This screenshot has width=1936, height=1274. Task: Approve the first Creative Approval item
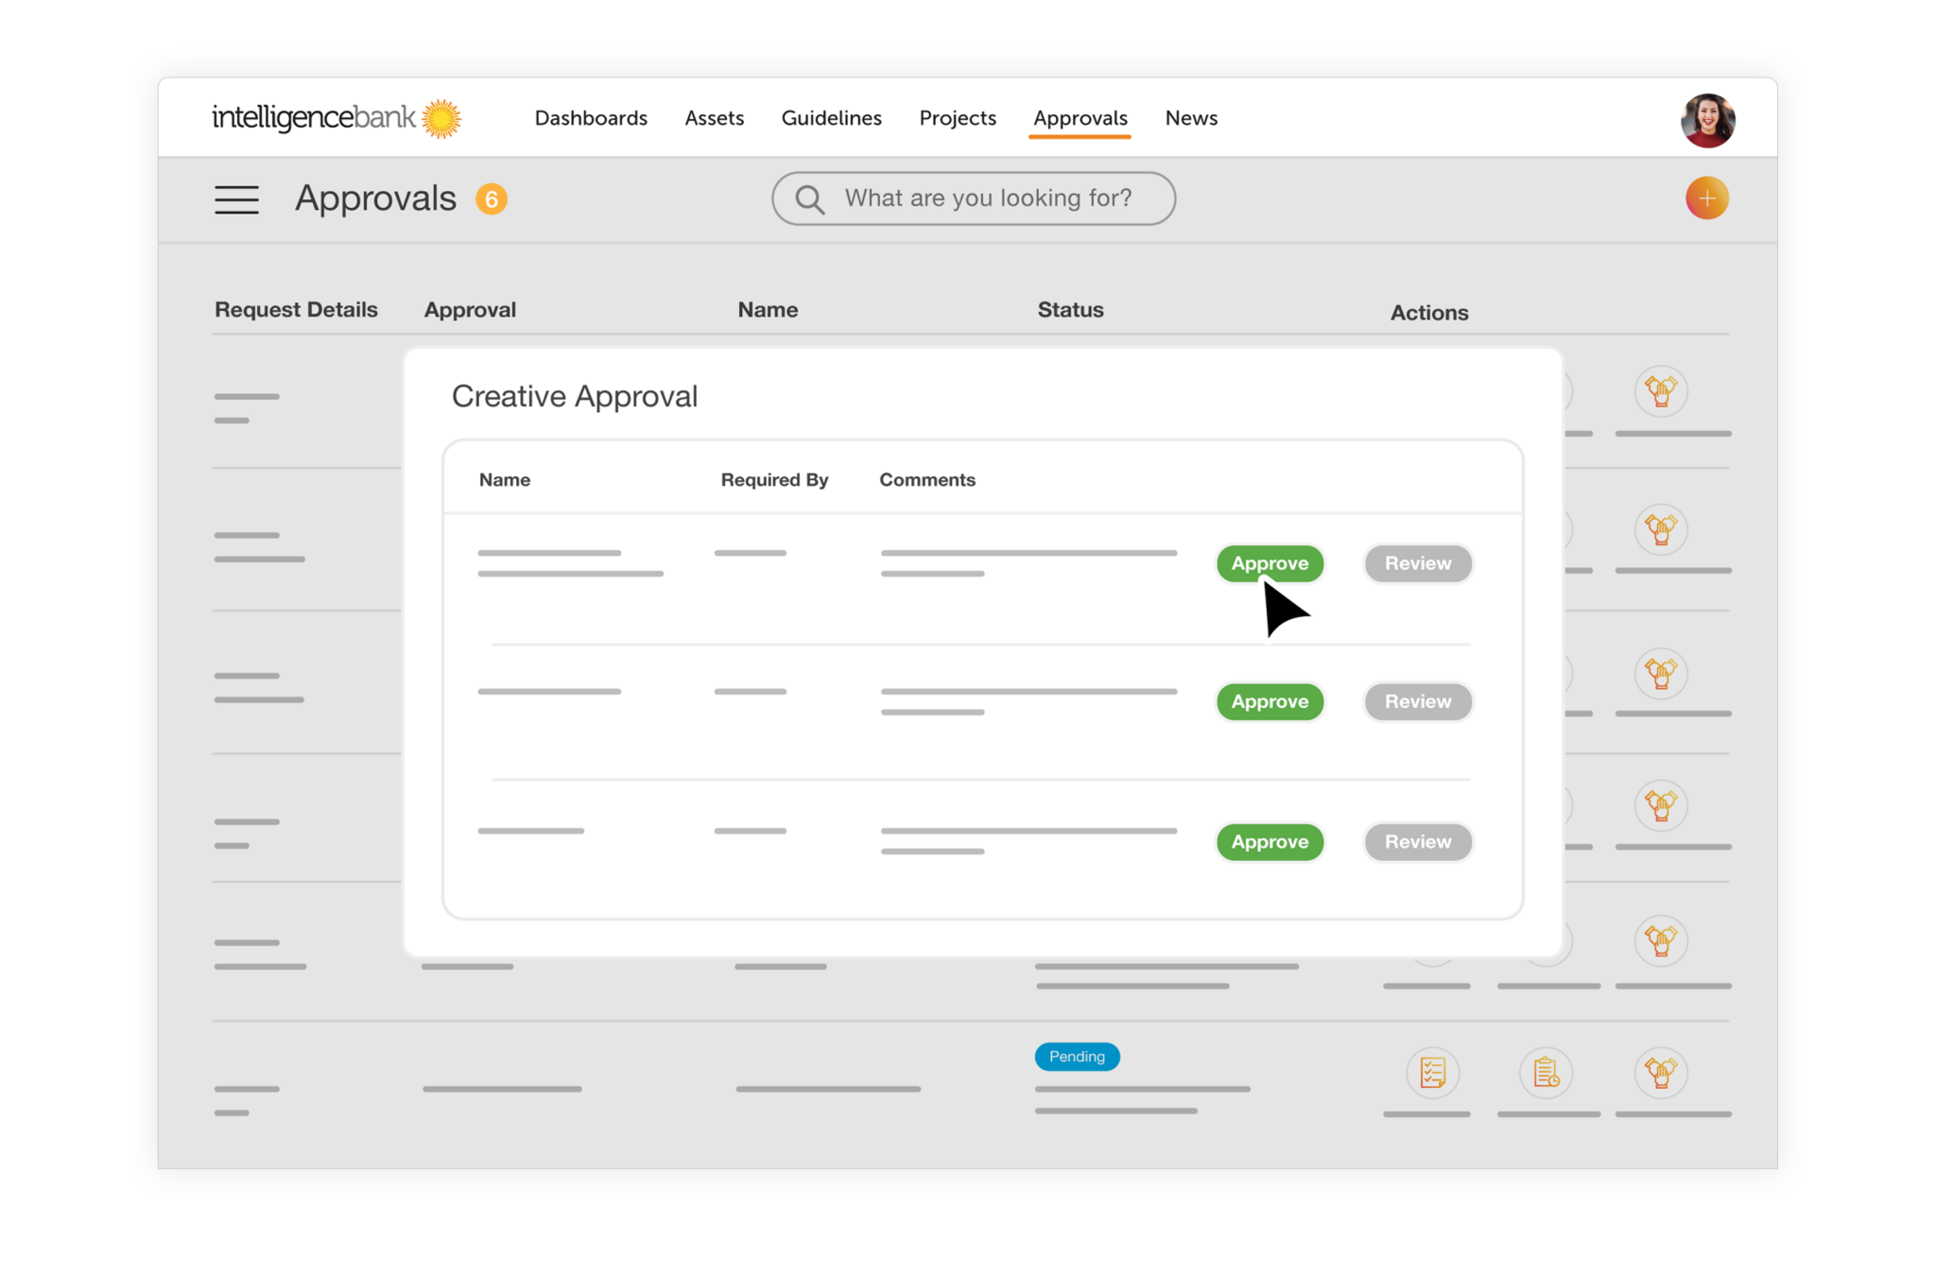pyautogui.click(x=1270, y=563)
